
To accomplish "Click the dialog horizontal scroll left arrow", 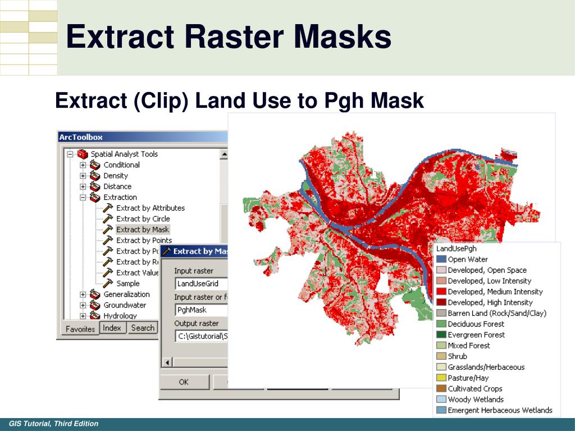I will 167,363.
